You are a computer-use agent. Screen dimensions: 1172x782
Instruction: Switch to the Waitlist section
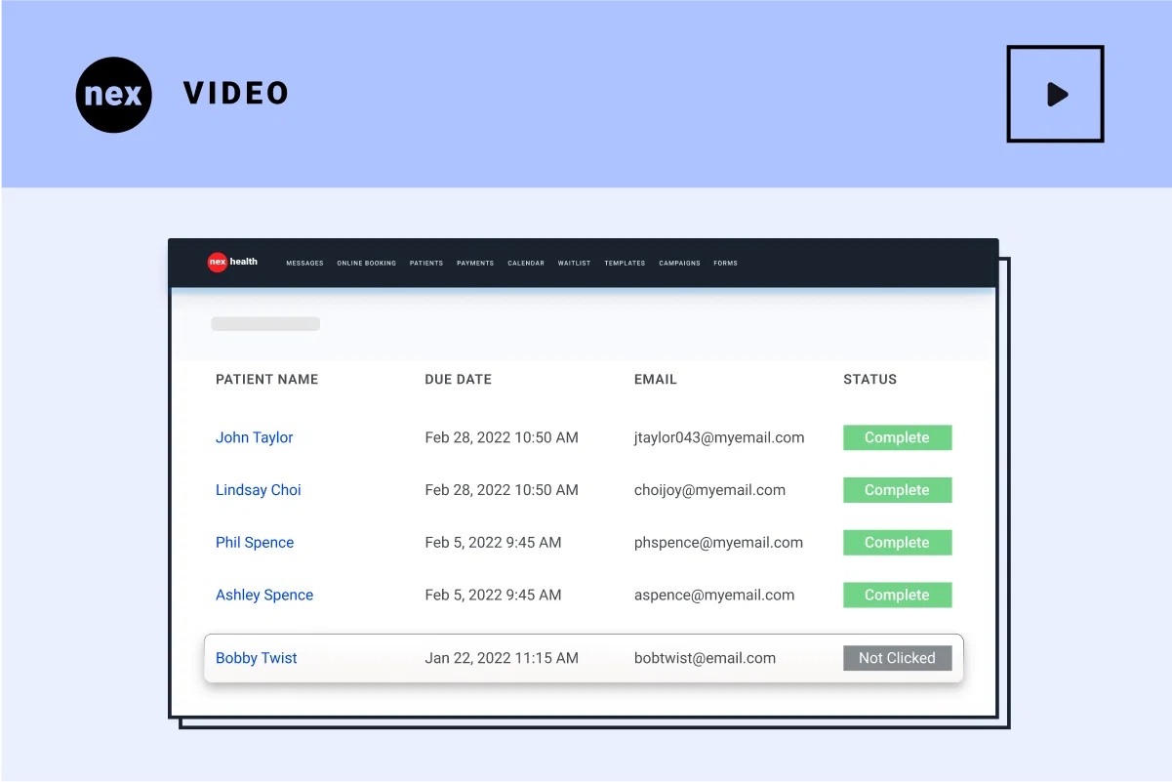(x=574, y=264)
